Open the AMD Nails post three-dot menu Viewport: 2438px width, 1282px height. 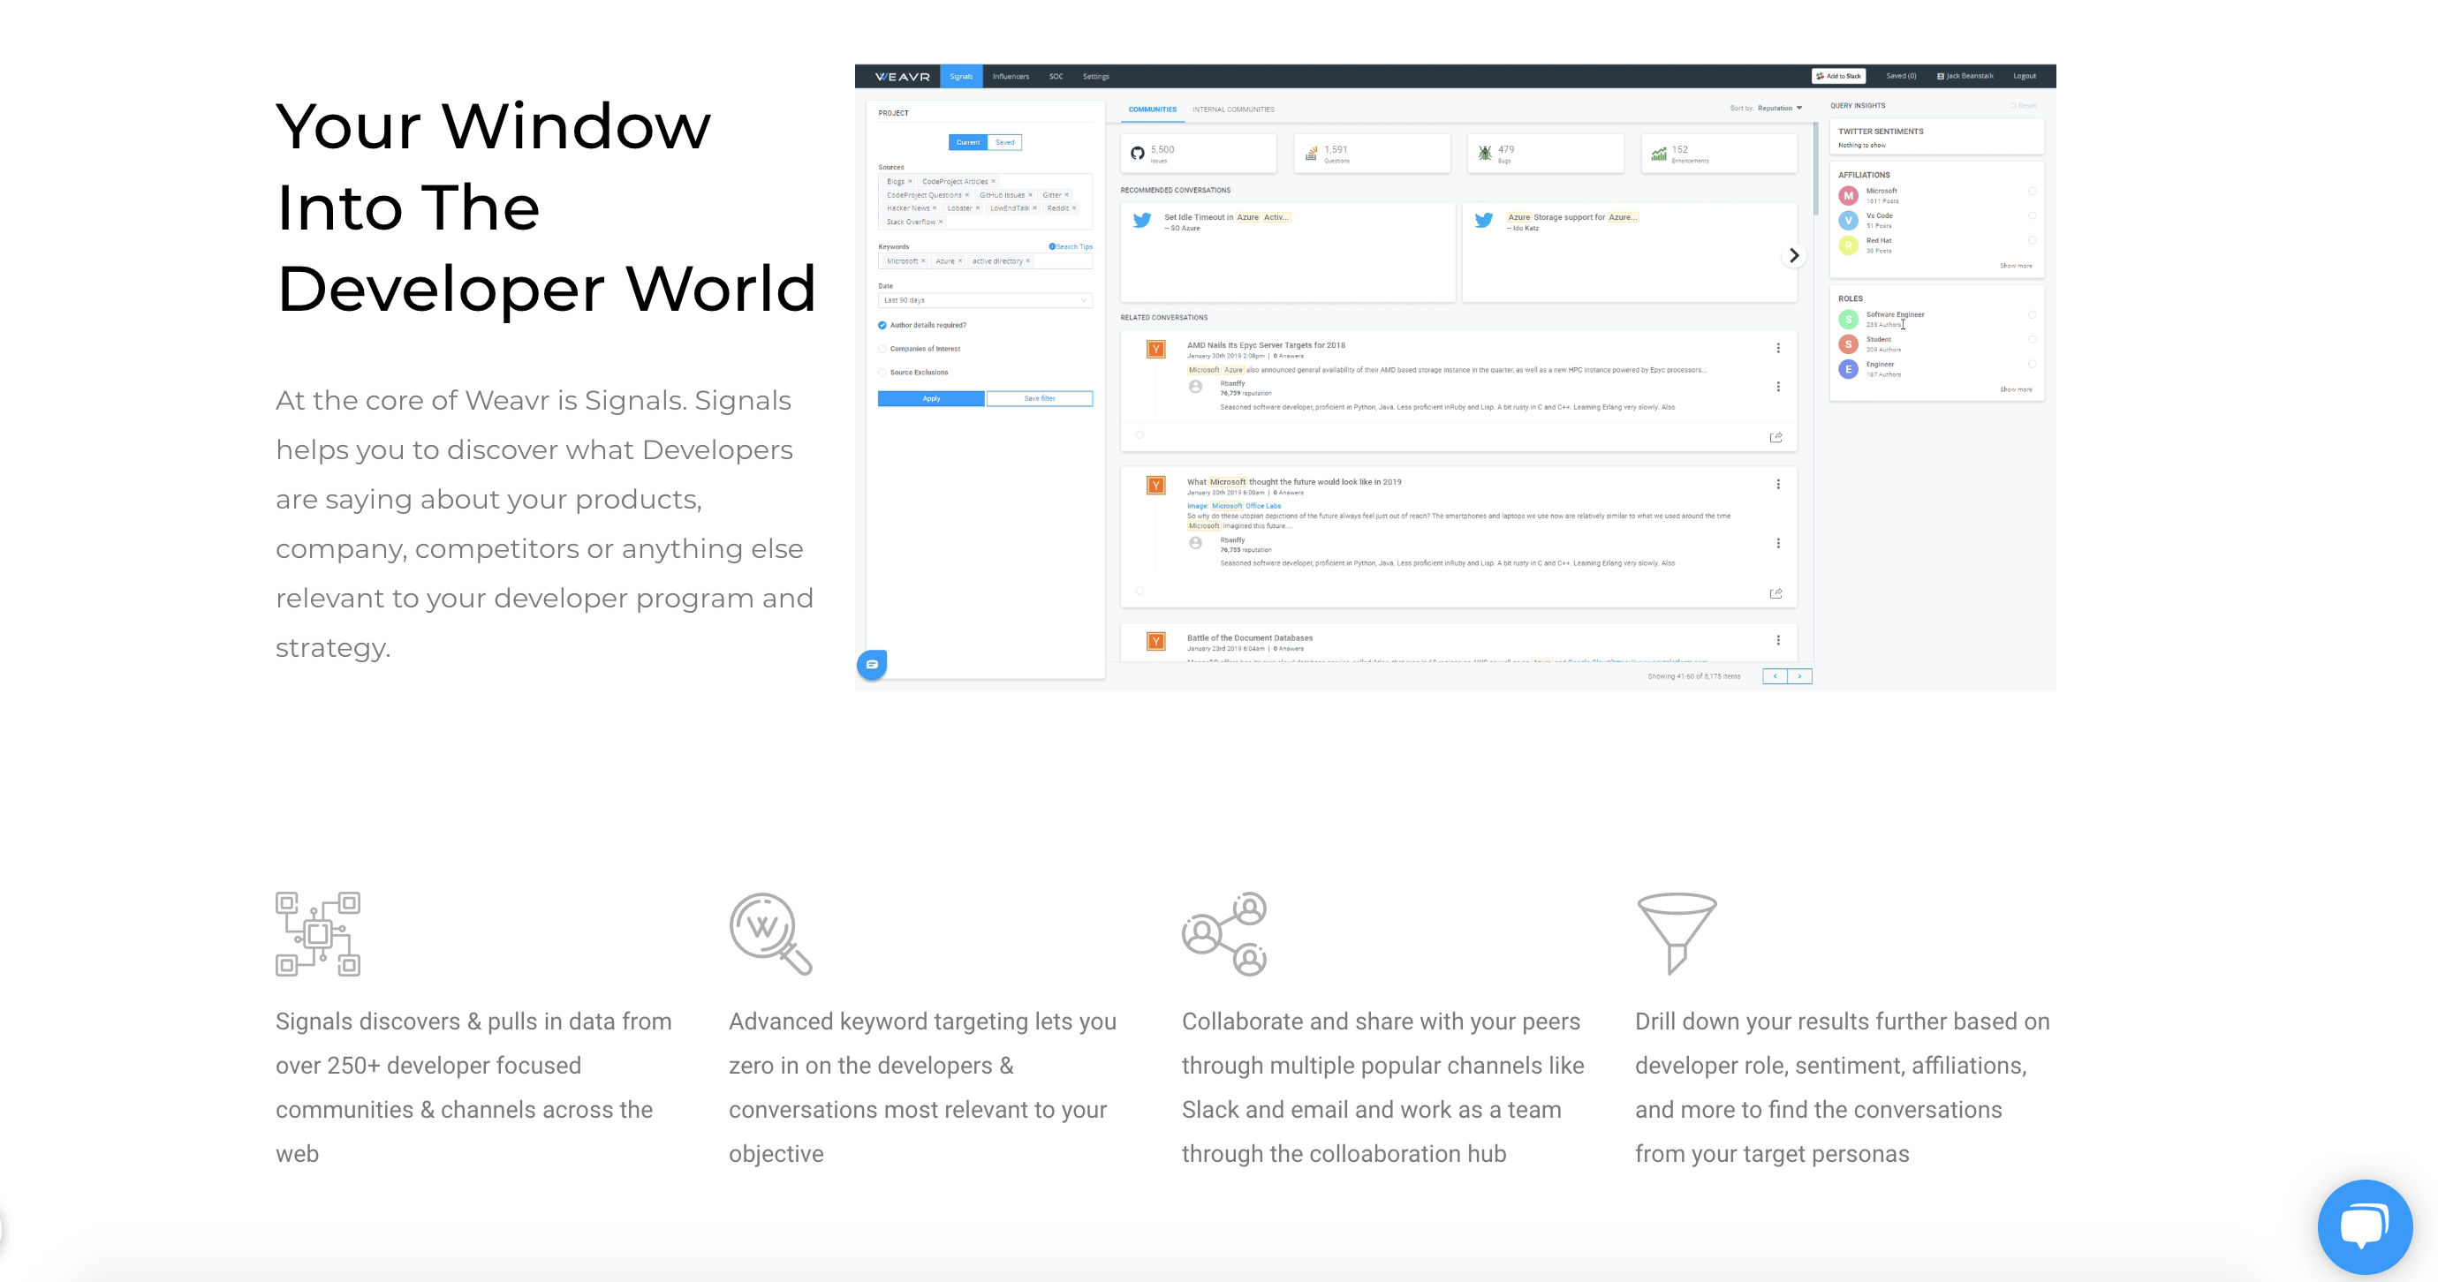tap(1778, 348)
